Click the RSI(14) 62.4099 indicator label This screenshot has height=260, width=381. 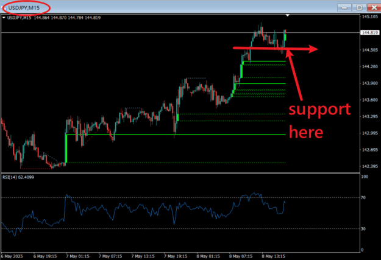[18, 177]
